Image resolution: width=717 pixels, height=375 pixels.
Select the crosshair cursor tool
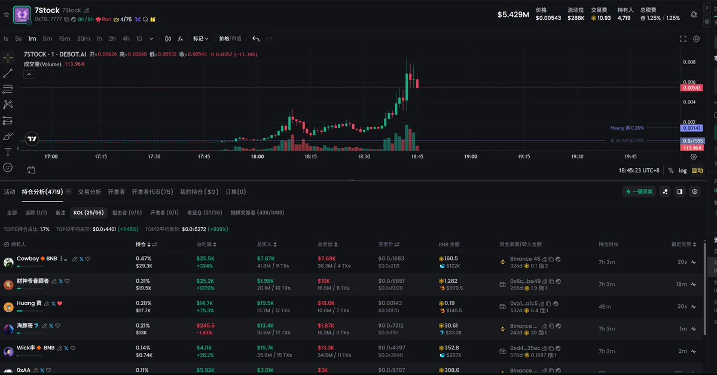pyautogui.click(x=8, y=57)
